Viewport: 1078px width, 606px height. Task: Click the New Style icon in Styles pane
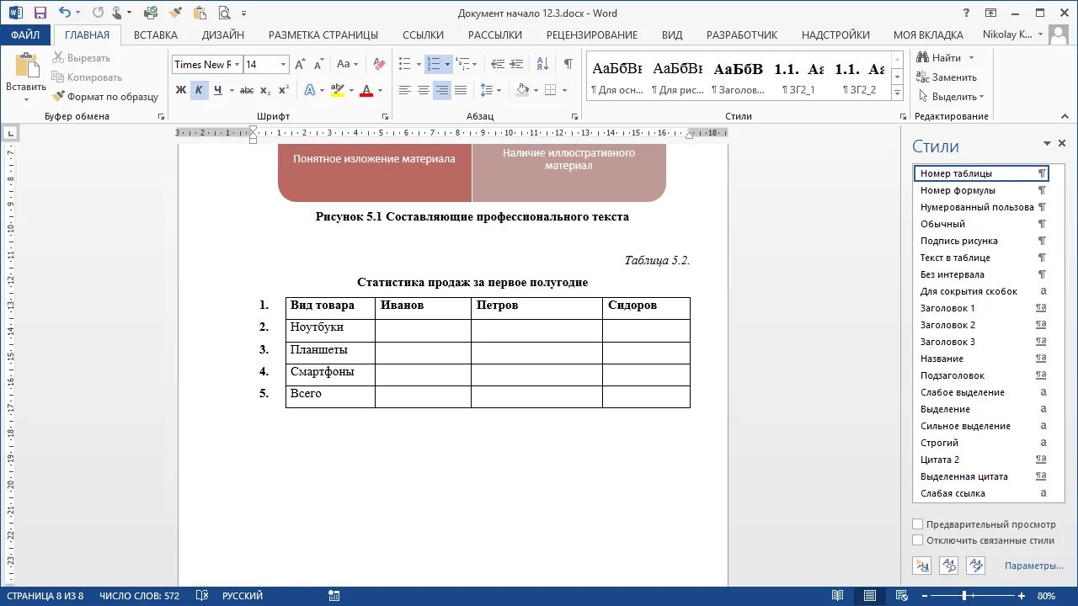click(x=922, y=566)
